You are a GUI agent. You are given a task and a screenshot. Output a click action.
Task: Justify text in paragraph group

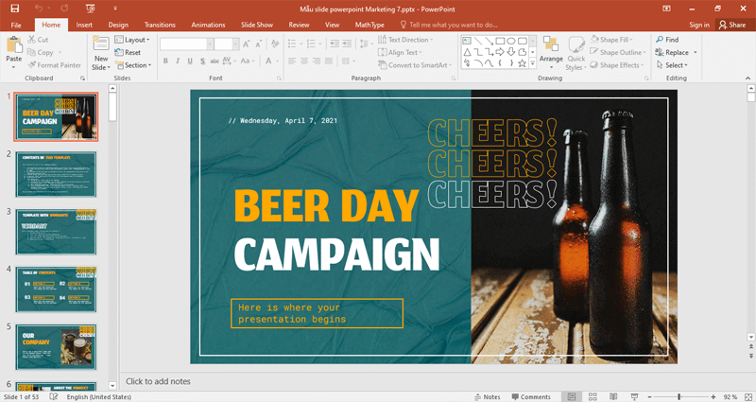(x=328, y=61)
